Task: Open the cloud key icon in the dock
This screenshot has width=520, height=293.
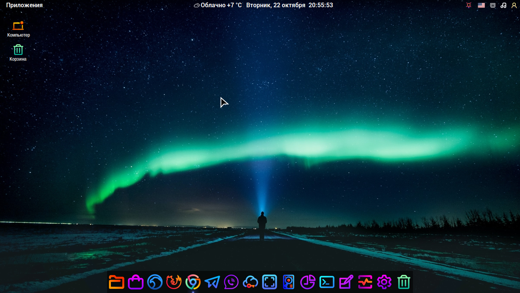Action: 250,282
